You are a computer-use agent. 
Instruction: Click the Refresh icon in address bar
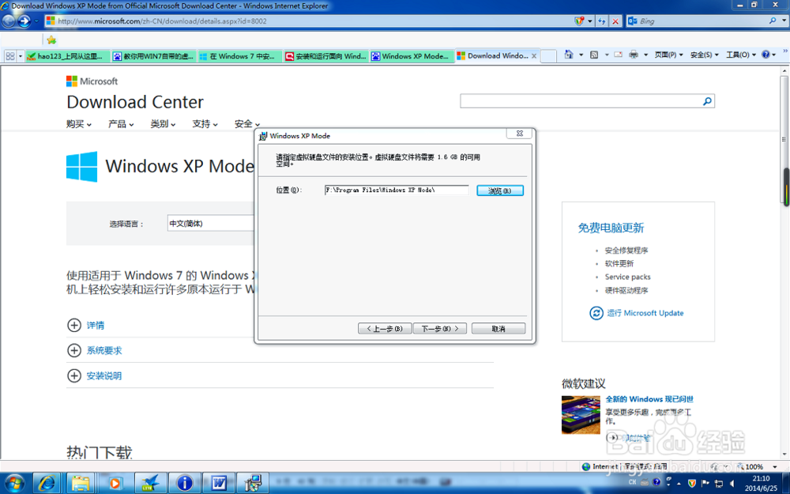pyautogui.click(x=601, y=21)
